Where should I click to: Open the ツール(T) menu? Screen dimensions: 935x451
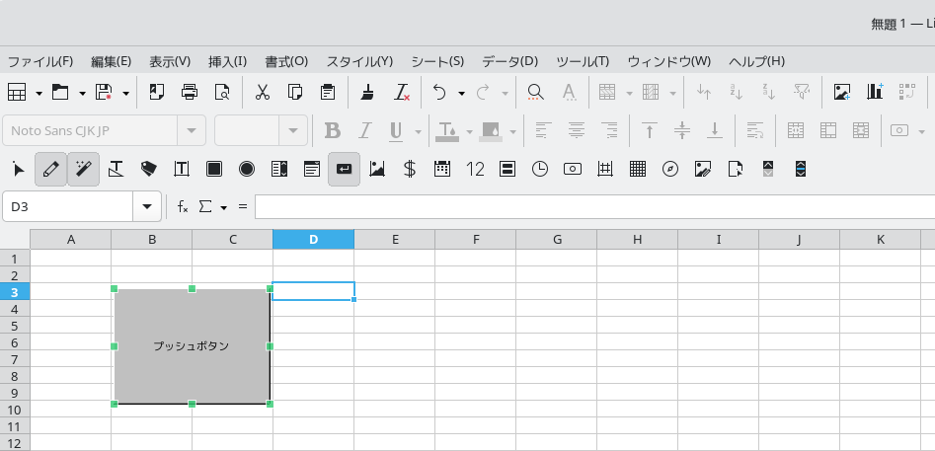coord(583,61)
